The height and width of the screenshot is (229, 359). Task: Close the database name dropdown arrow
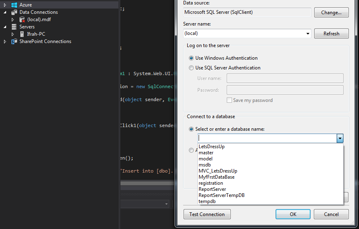pos(340,138)
